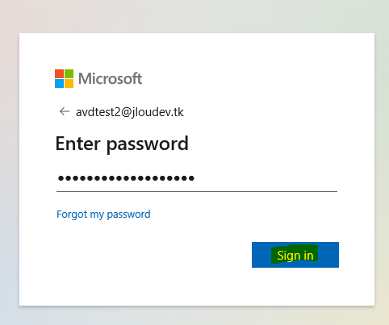Viewport: 389px width, 325px height.
Task: Click the avdtest2@jloudev.tk account label
Action: (130, 112)
